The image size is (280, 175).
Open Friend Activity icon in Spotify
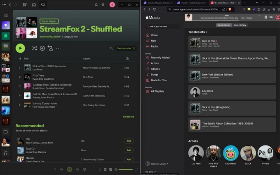103,5
